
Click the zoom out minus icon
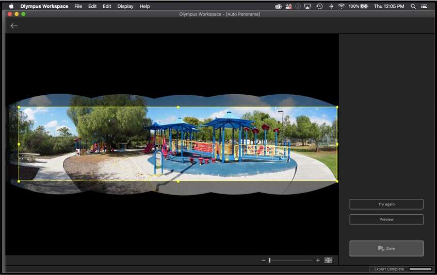263,261
